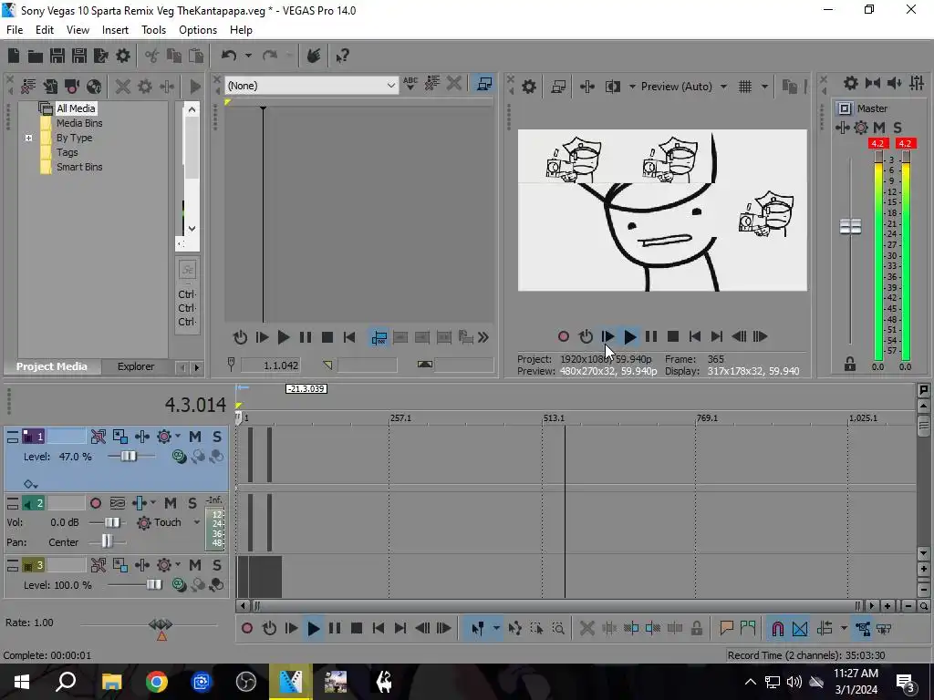Image resolution: width=934 pixels, height=700 pixels.
Task: Open Master Bus audio properties gear
Action: point(851,83)
